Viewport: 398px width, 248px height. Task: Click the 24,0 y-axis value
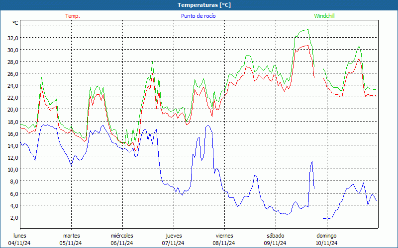click(13, 86)
